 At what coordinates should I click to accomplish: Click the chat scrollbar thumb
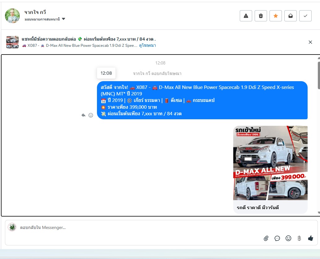319,76
